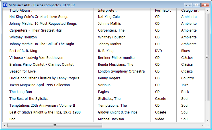Viewport: 212px width, 130px height.
Task: Click vertical scrollbar up arrow
Action: 207,10
